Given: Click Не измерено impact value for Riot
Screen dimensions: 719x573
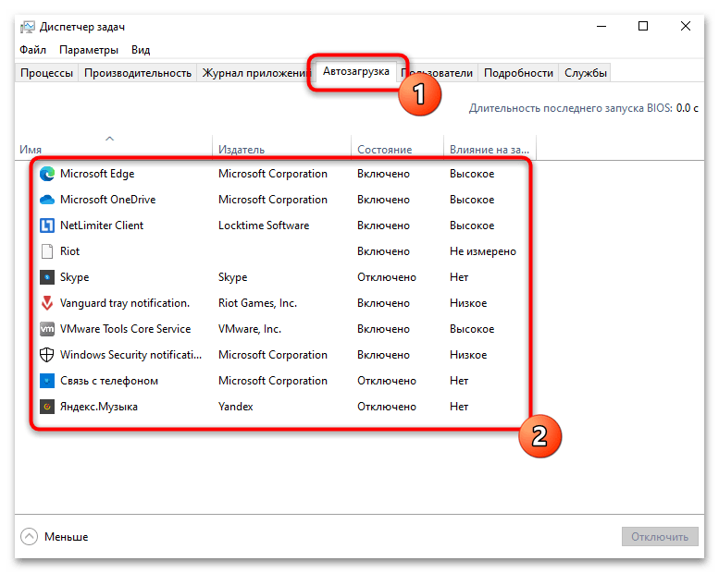Looking at the screenshot, I should 483,251.
